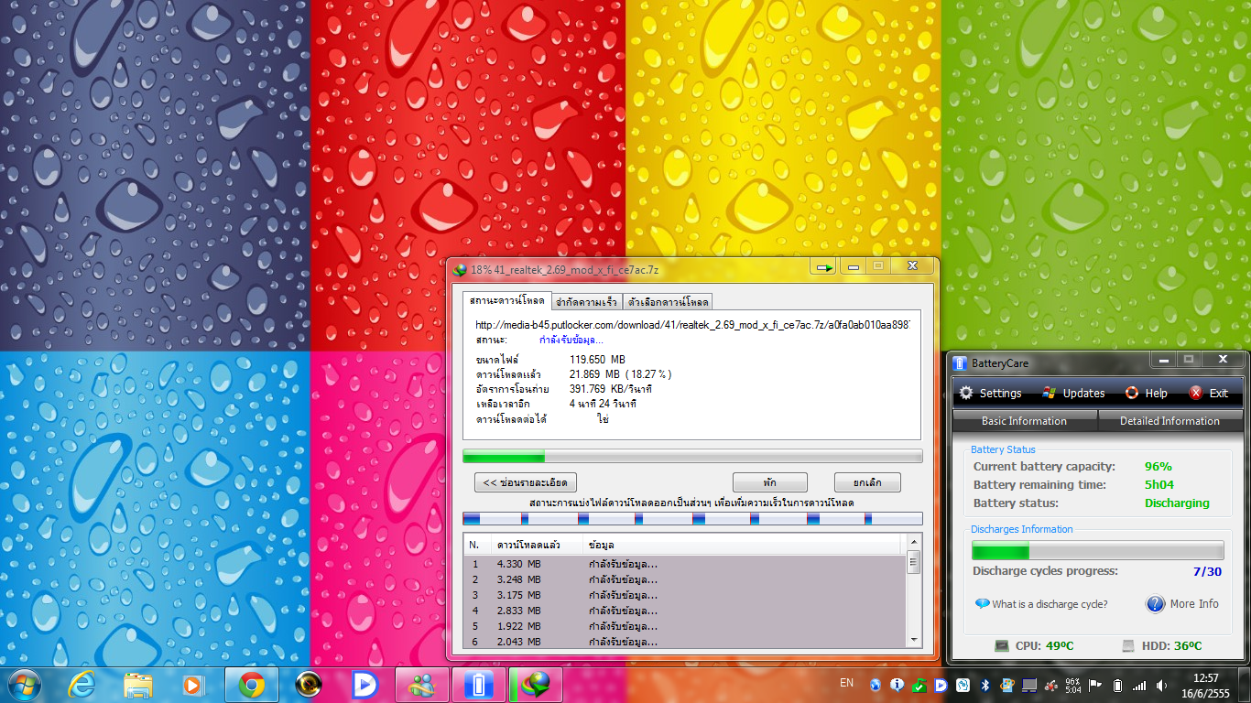
Task: Click the 5h04 battery remaining time value
Action: pos(1159,485)
